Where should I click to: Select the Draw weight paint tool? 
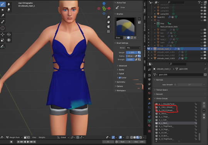pos(3,4)
